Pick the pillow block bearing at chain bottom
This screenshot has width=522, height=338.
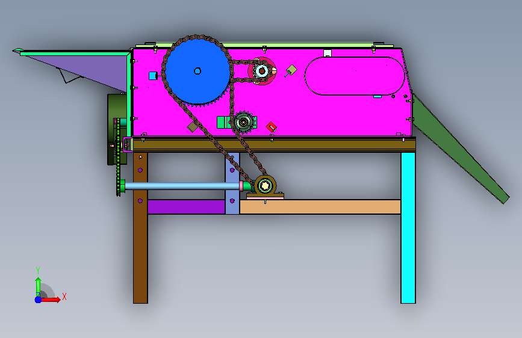coord(265,187)
